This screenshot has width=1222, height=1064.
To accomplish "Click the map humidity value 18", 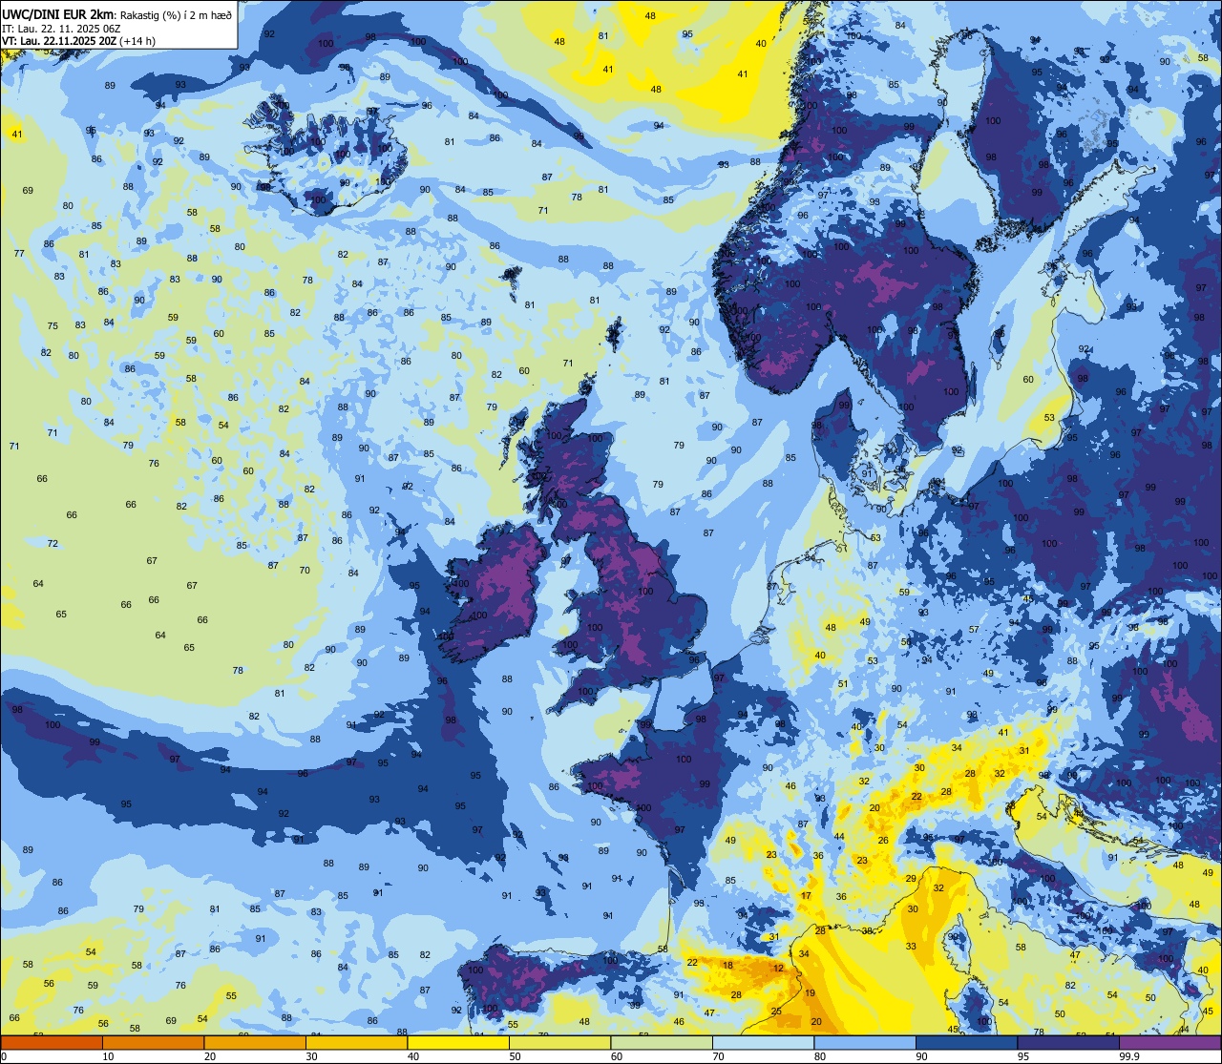I will [x=727, y=965].
